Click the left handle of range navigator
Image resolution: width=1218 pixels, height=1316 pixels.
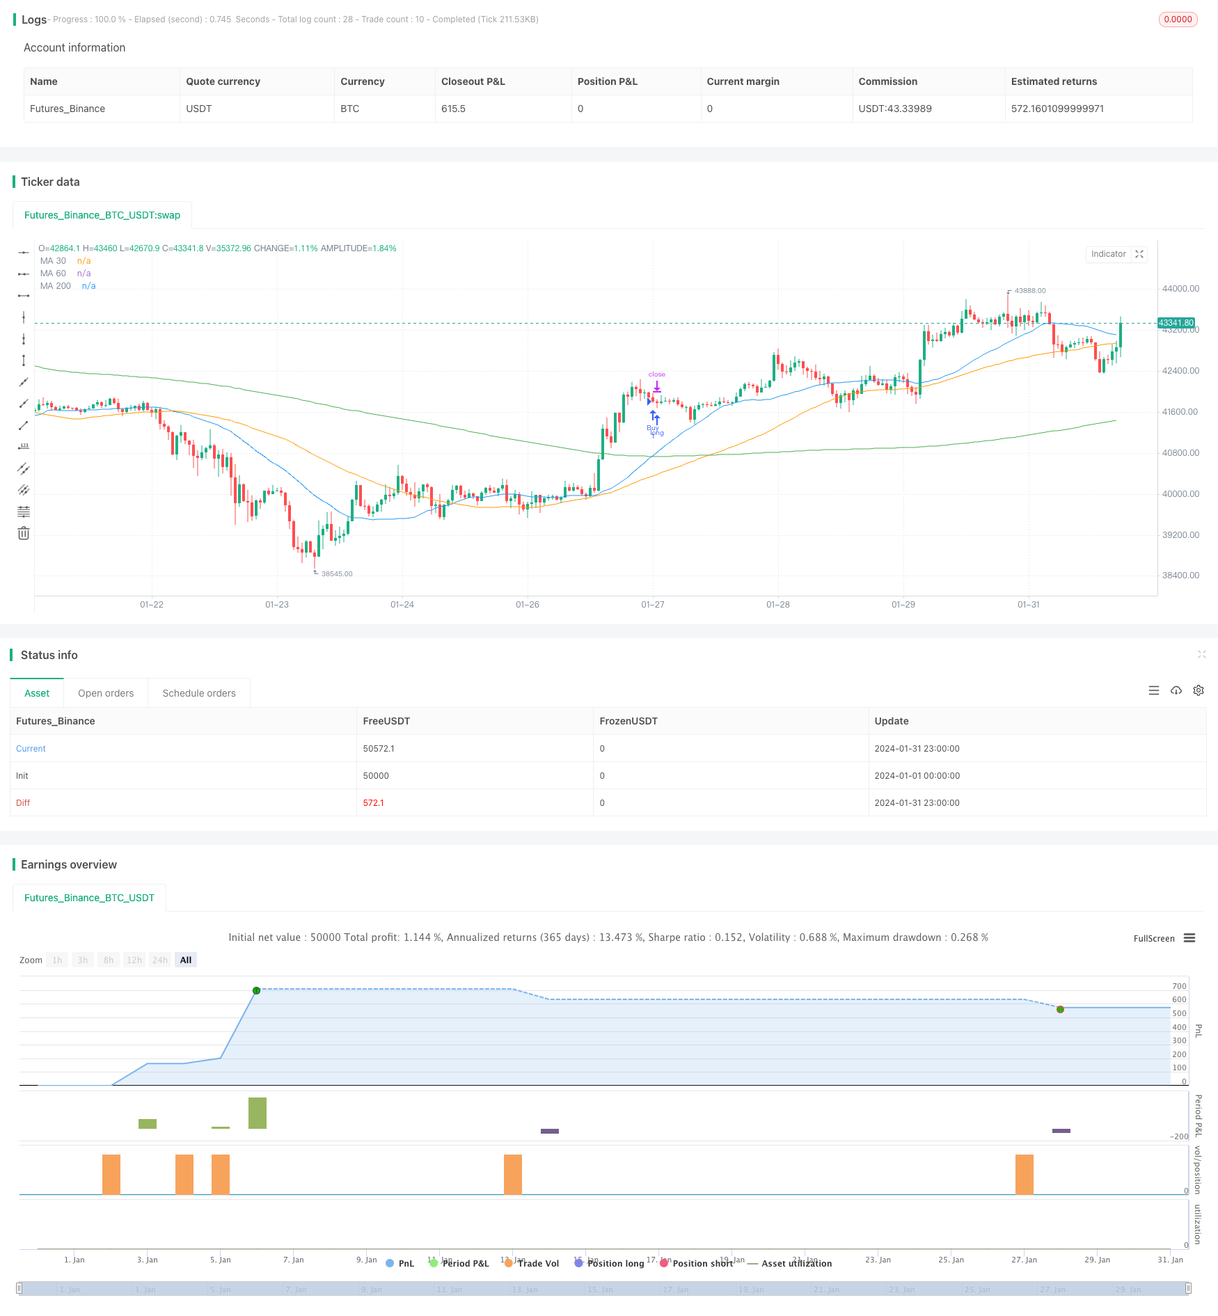(19, 1287)
